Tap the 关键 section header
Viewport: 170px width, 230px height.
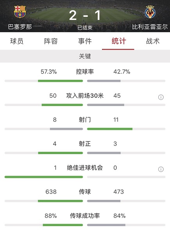[85, 56]
